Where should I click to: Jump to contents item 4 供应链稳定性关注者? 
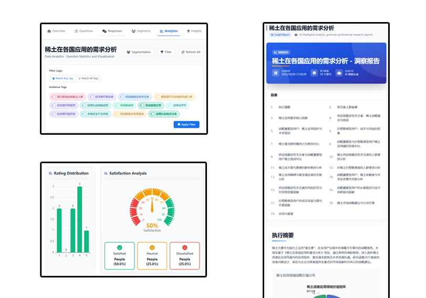[359, 118]
